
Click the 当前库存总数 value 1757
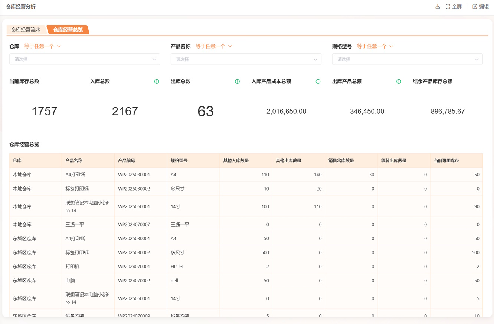[44, 111]
